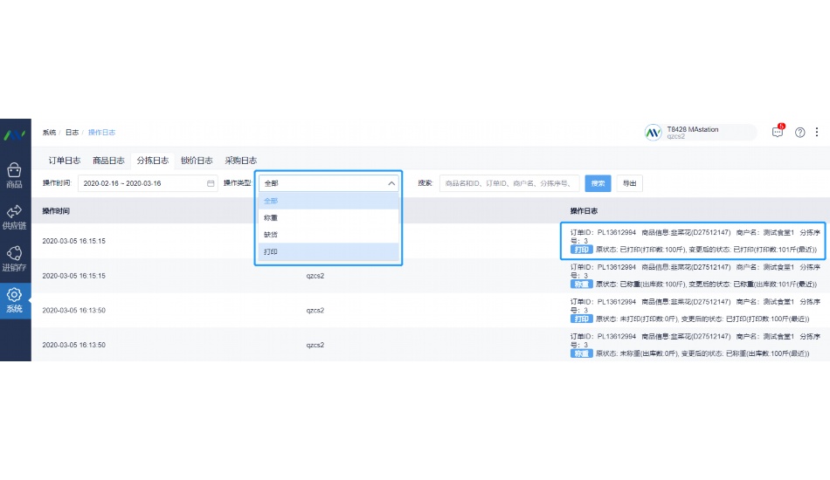
Task: Open the 采购日志 tab
Action: coord(240,161)
